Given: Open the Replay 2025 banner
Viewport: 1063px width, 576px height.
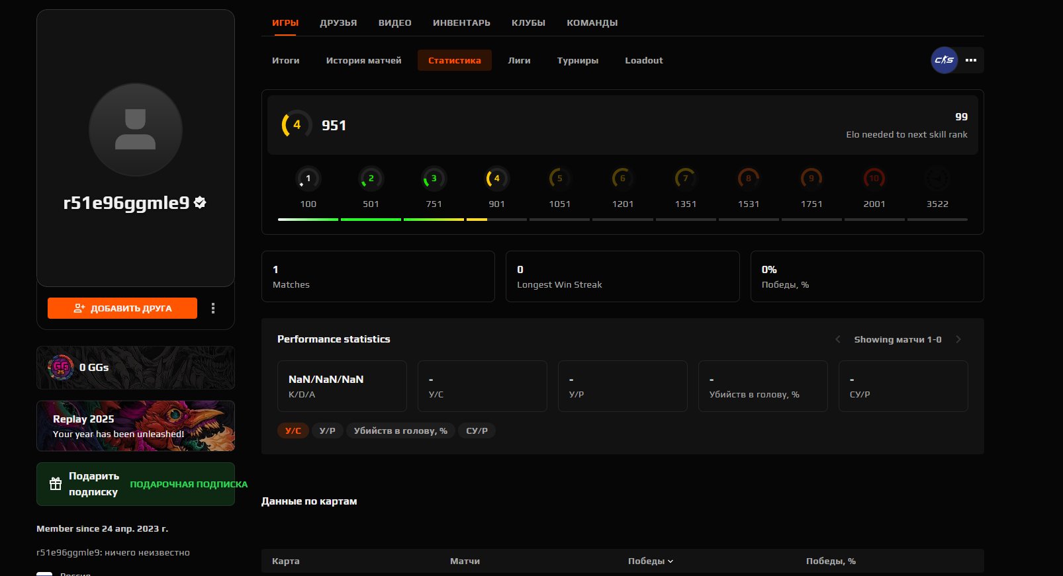Looking at the screenshot, I should click(136, 426).
